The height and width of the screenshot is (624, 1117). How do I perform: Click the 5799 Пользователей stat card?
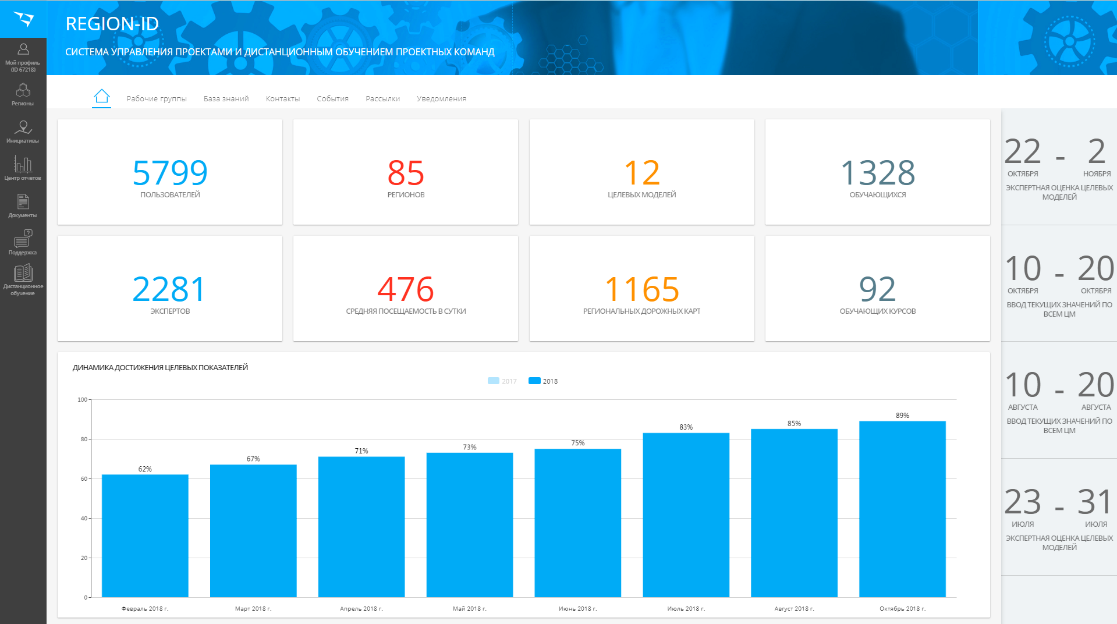(170, 172)
